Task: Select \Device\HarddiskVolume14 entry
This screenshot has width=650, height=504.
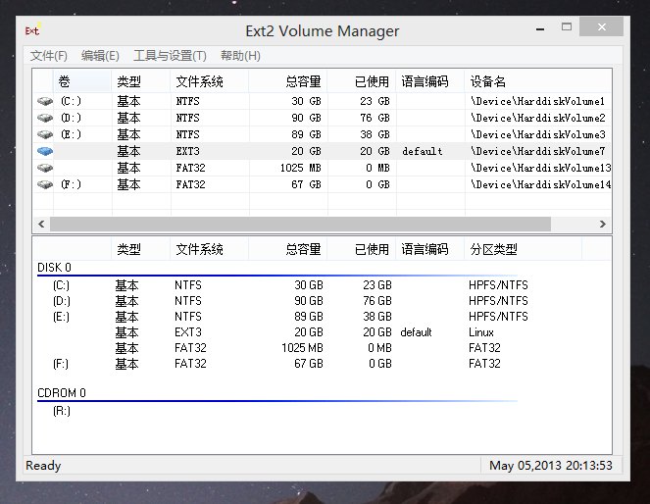Action: tap(540, 184)
